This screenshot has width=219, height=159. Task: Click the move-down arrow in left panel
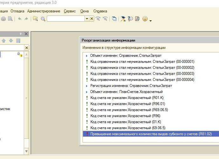11,41
